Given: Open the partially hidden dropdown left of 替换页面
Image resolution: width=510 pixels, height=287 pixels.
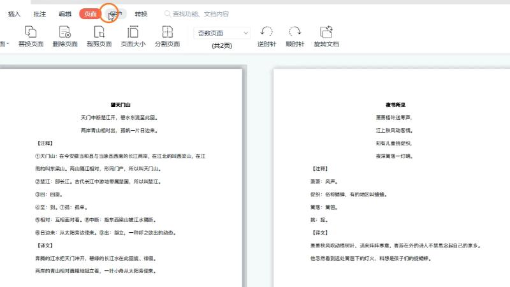Looking at the screenshot, I should click(x=6, y=43).
